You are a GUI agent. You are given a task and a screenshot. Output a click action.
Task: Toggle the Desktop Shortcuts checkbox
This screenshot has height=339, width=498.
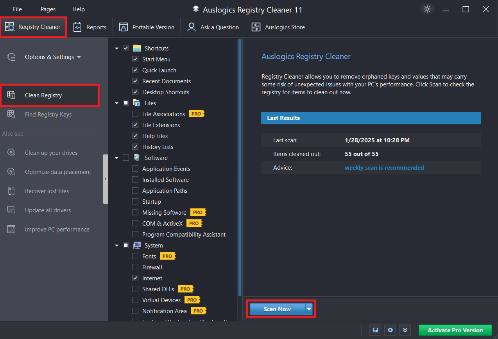coord(135,92)
